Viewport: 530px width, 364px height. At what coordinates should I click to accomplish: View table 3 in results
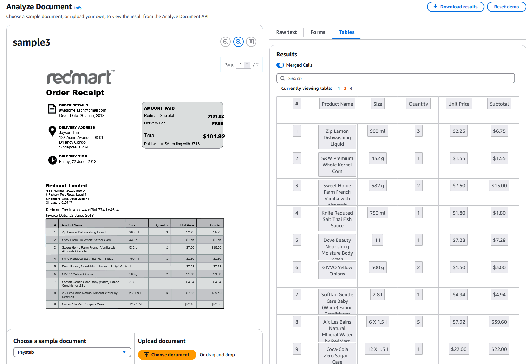click(x=351, y=89)
